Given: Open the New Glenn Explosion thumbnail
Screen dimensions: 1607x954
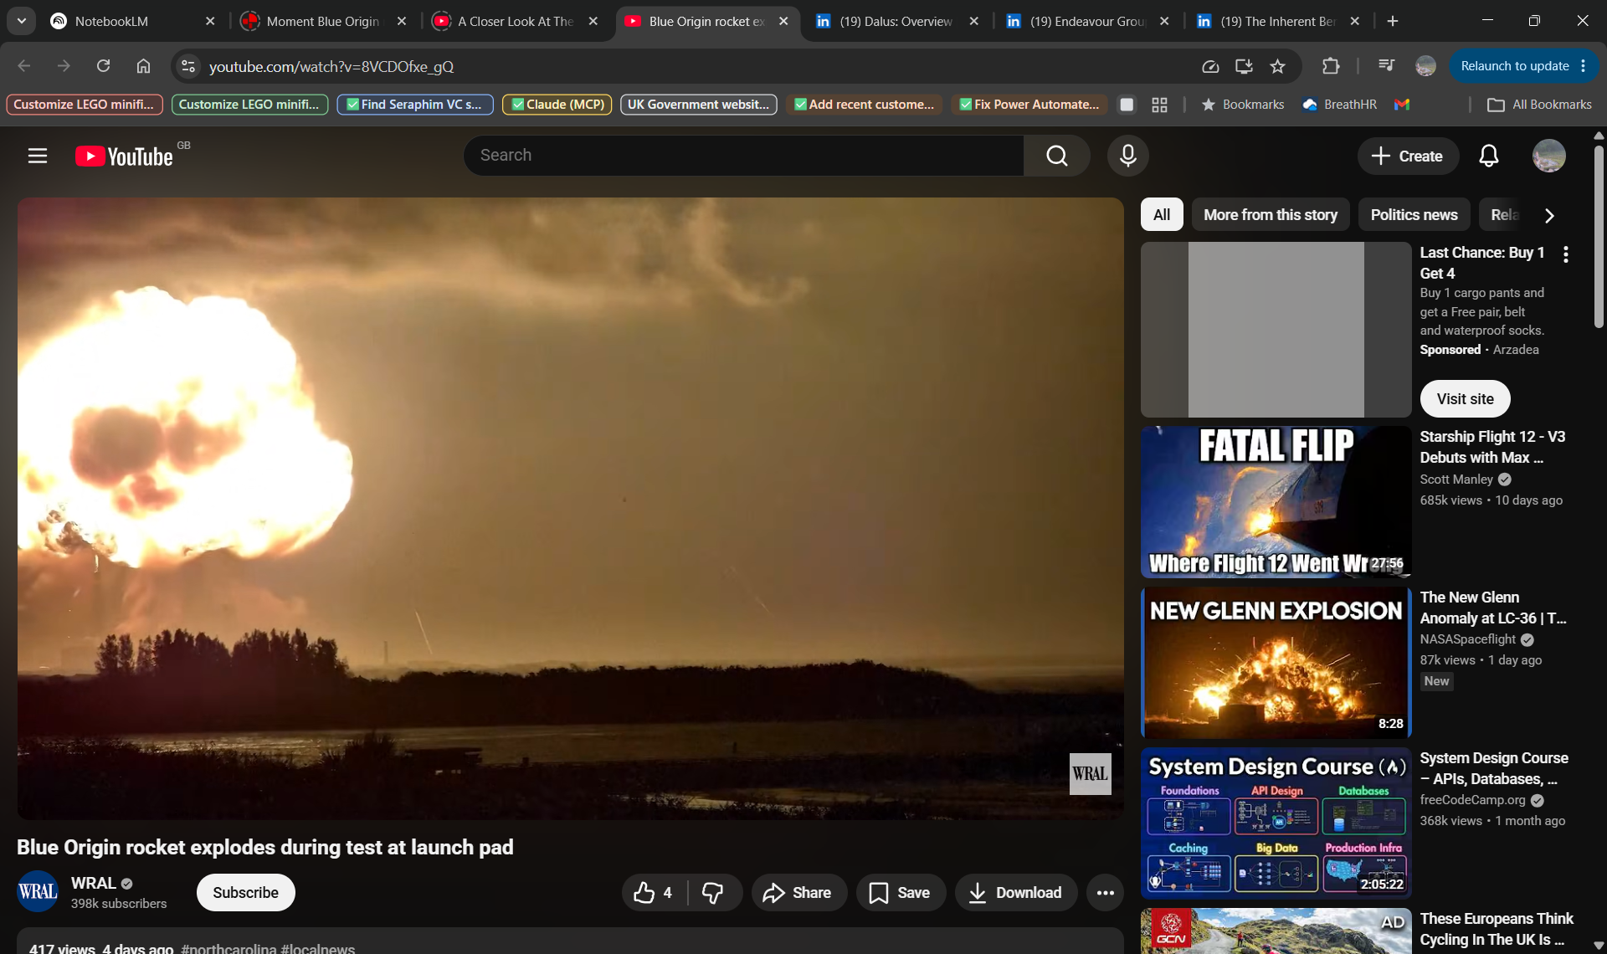Looking at the screenshot, I should click(1276, 662).
